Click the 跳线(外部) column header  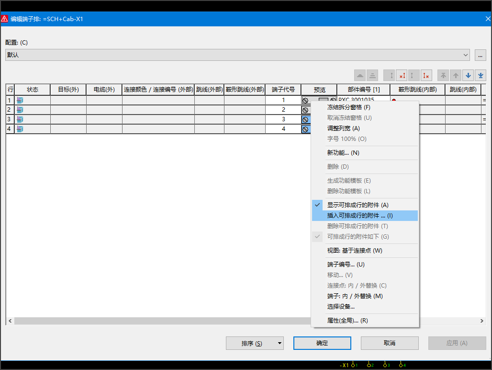point(209,90)
